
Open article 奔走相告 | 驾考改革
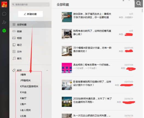92,65
